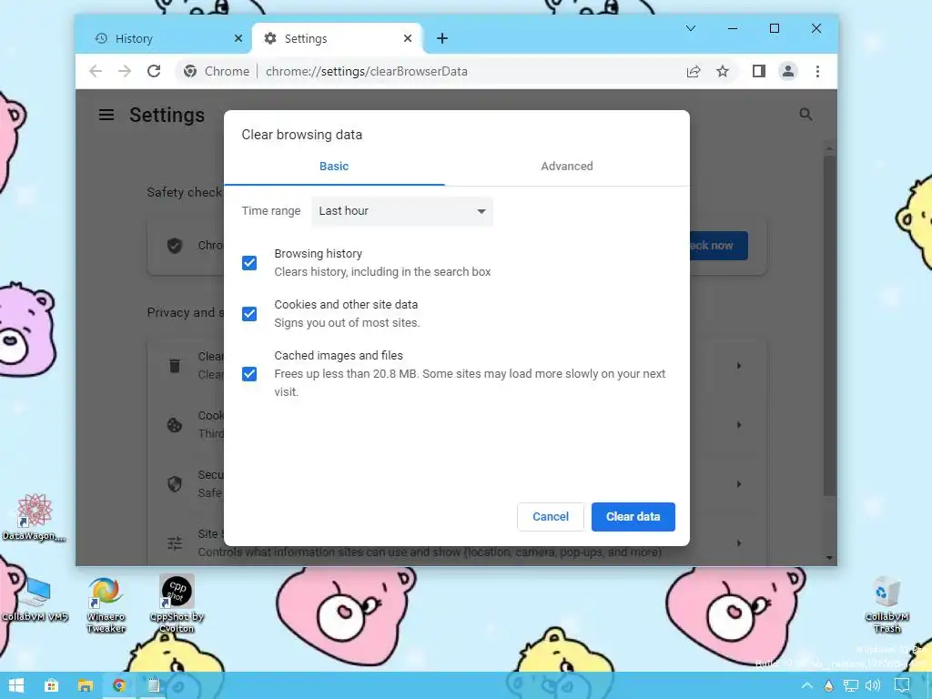Open a new browser tab
Screen dimensions: 932x699
(x=442, y=38)
